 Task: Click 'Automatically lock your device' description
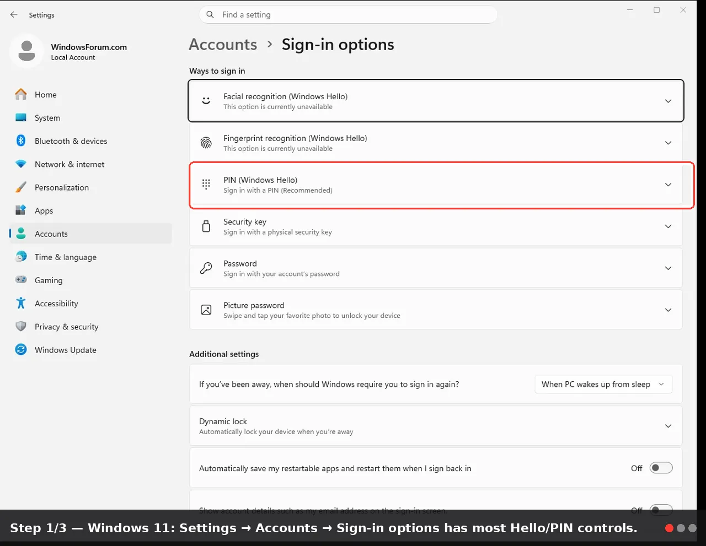276,432
